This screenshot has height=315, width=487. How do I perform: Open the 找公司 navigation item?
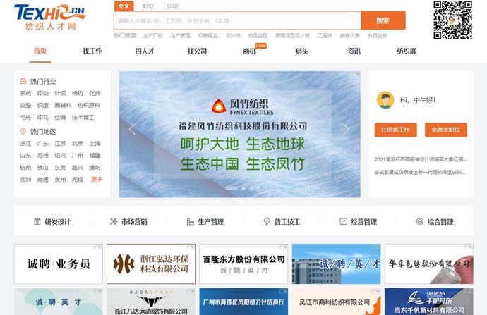coord(197,51)
